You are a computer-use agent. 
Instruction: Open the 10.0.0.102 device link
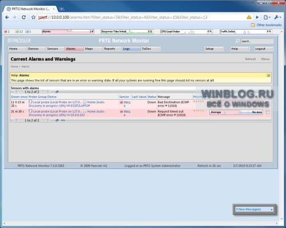[77, 115]
